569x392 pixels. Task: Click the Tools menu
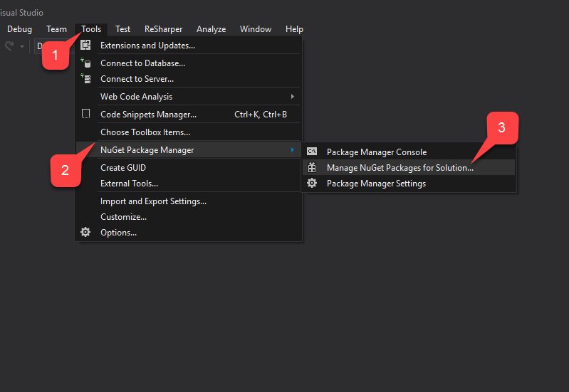pos(91,29)
